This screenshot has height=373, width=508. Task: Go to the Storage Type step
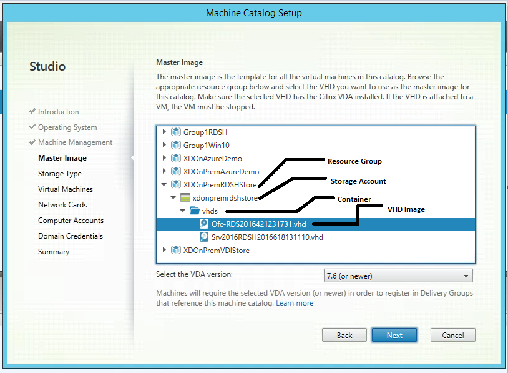pos(60,174)
